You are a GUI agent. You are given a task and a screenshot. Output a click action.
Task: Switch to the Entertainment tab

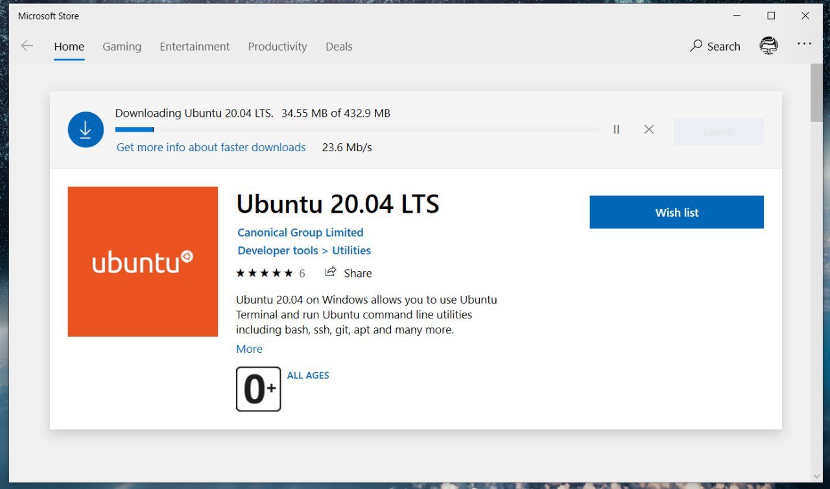click(195, 47)
